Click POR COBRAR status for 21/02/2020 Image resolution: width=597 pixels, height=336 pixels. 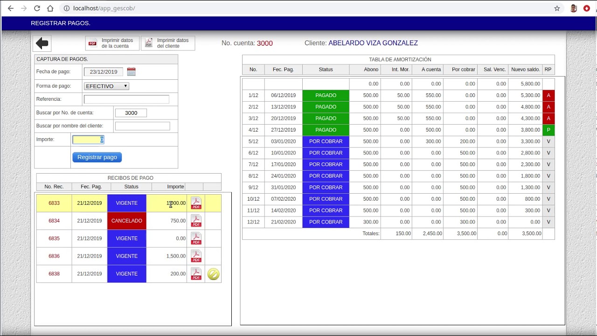(326, 222)
